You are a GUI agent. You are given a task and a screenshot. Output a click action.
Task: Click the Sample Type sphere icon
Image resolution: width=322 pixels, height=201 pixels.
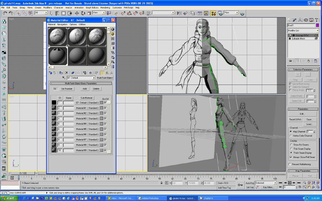[x=113, y=29]
